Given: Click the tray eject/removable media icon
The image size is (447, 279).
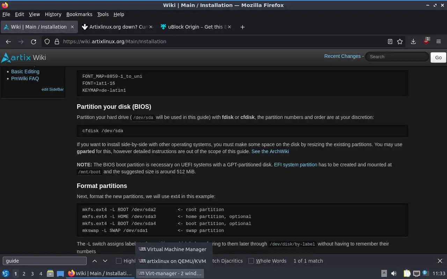Looking at the screenshot, I should point(384,273).
